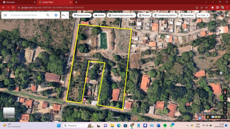Close the Nova guia tab

[35, 2]
